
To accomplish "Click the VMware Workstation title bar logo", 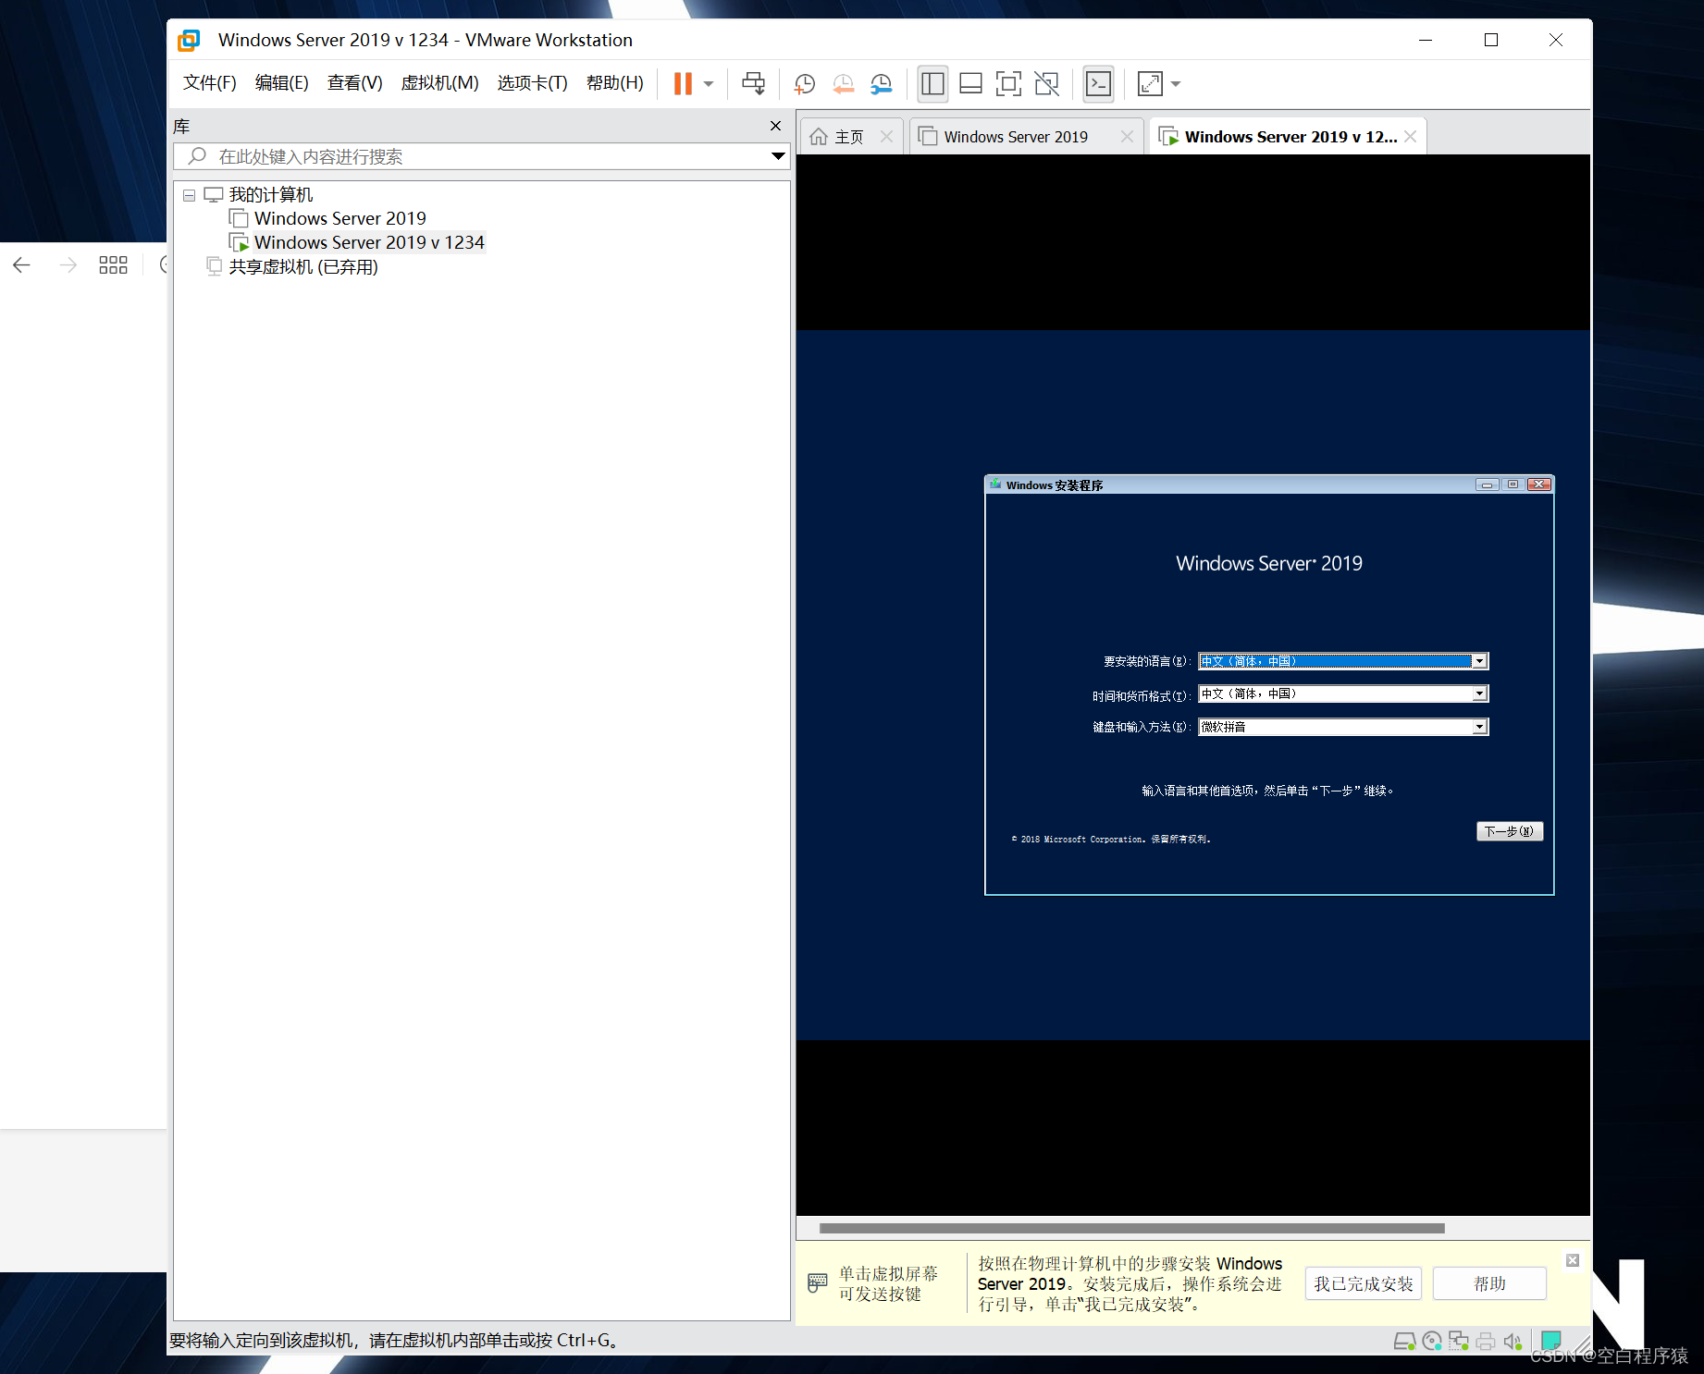I will 189,40.
